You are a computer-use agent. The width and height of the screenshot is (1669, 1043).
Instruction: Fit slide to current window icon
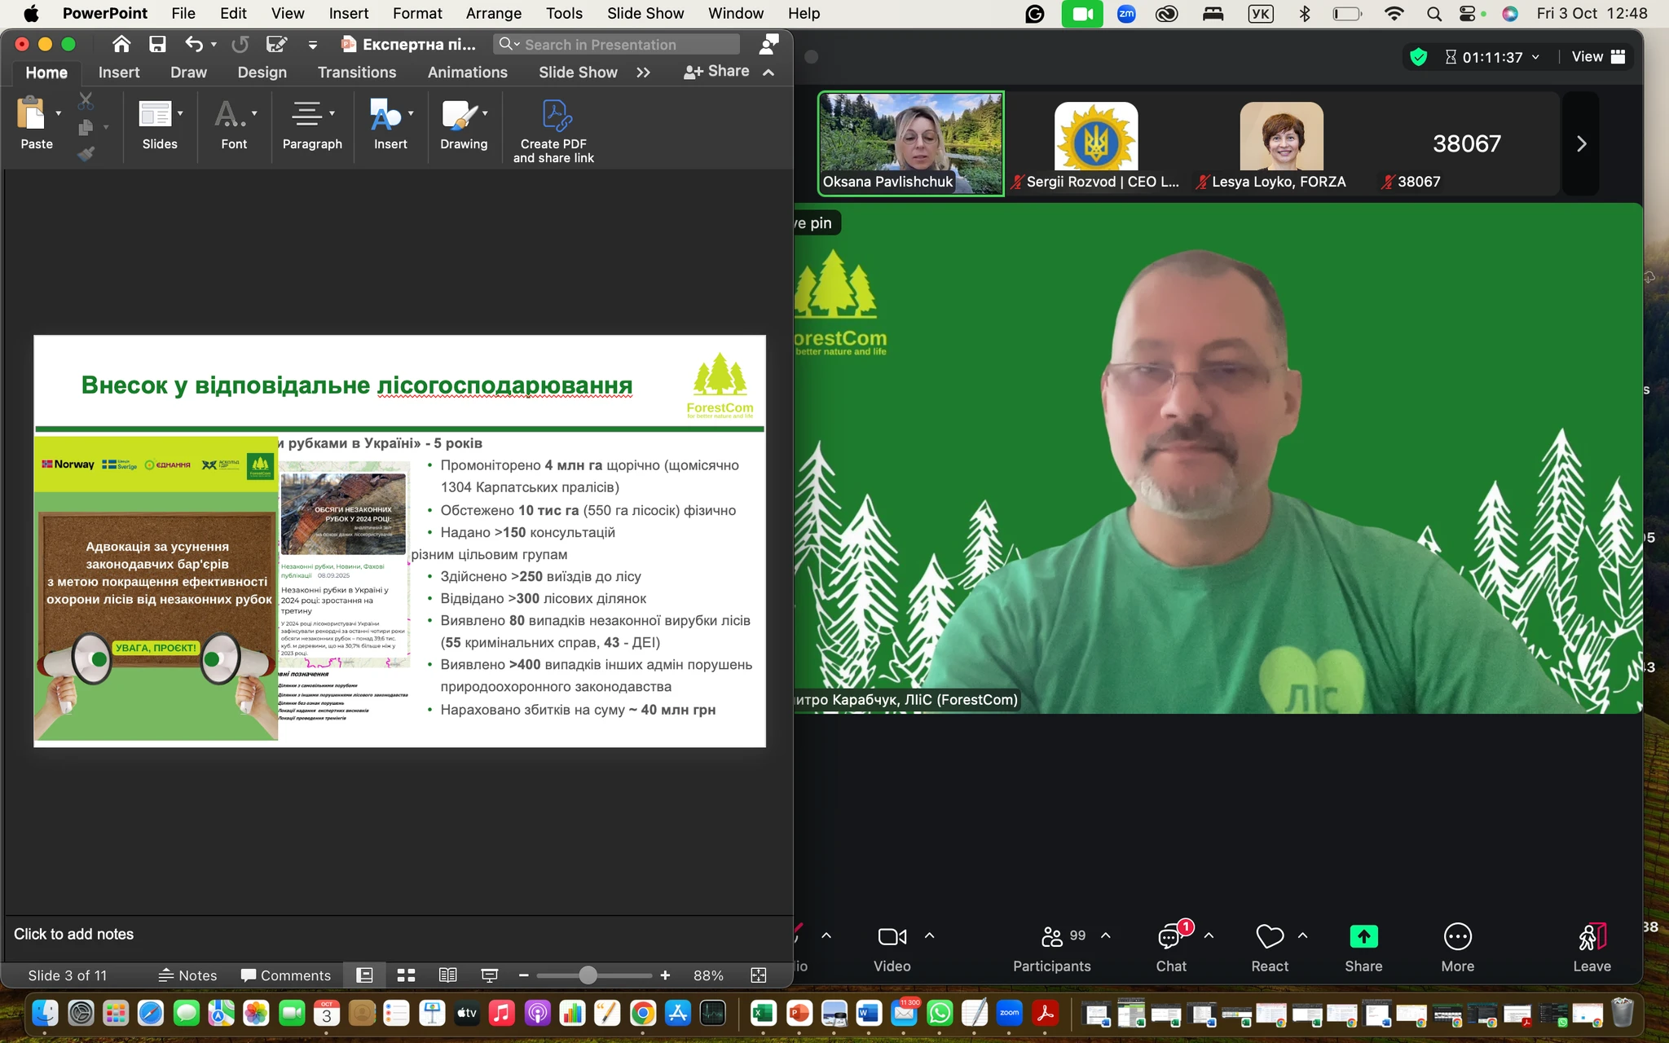click(x=759, y=975)
